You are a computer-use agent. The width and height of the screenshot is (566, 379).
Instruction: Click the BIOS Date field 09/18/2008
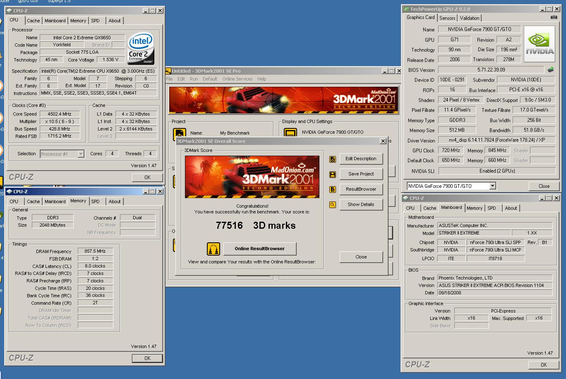click(x=495, y=293)
